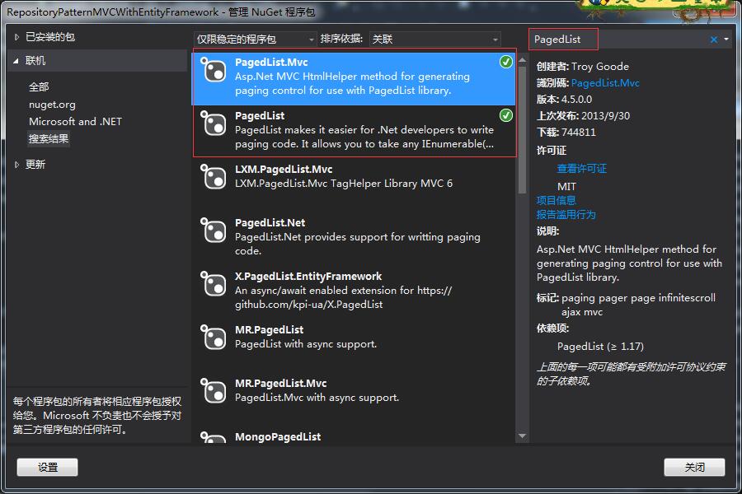Click the MR.PagedList.Mvc package icon
The height and width of the screenshot is (494, 742).
[x=214, y=390]
